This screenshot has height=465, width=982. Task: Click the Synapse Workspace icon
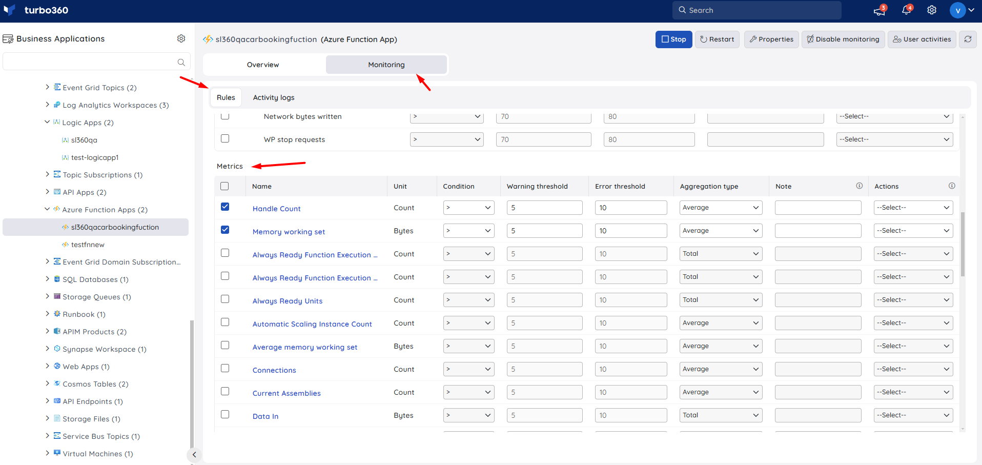pos(57,349)
